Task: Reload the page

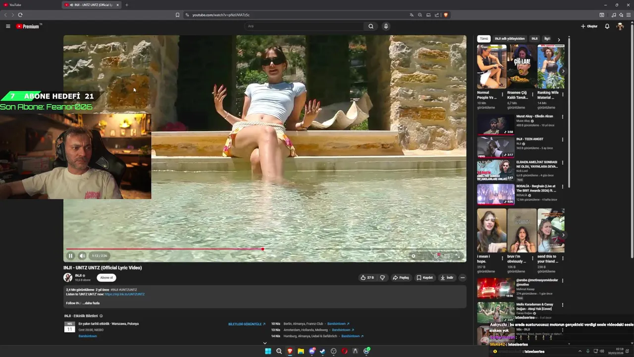Action: pyautogui.click(x=20, y=15)
